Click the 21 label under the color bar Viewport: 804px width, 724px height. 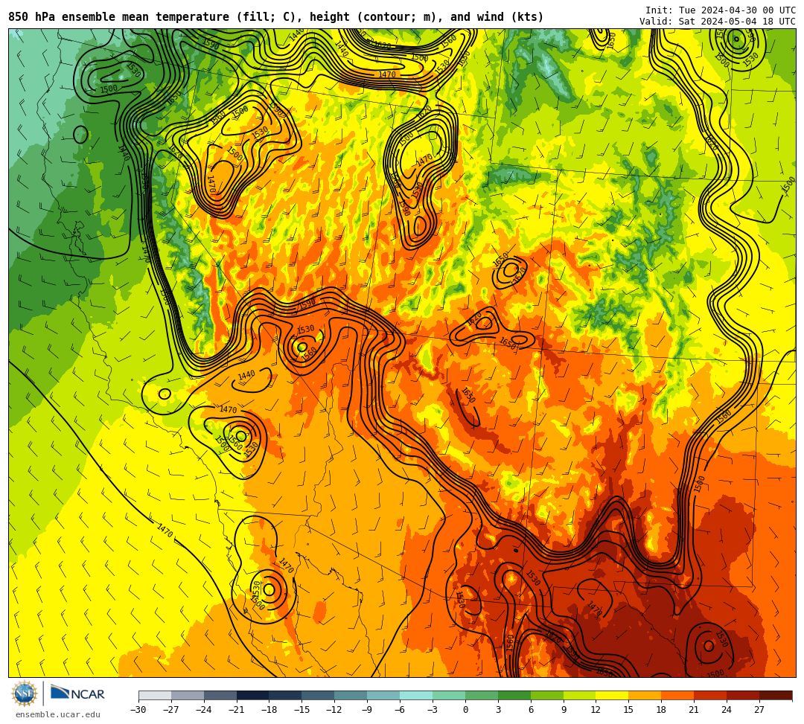tap(695, 710)
